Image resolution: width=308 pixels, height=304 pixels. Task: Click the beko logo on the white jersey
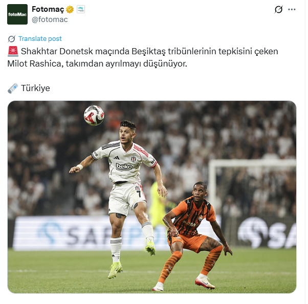(124, 166)
